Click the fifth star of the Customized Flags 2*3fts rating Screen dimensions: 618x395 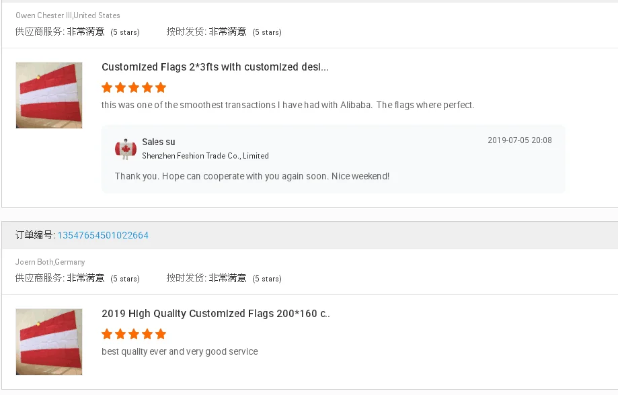(x=160, y=87)
